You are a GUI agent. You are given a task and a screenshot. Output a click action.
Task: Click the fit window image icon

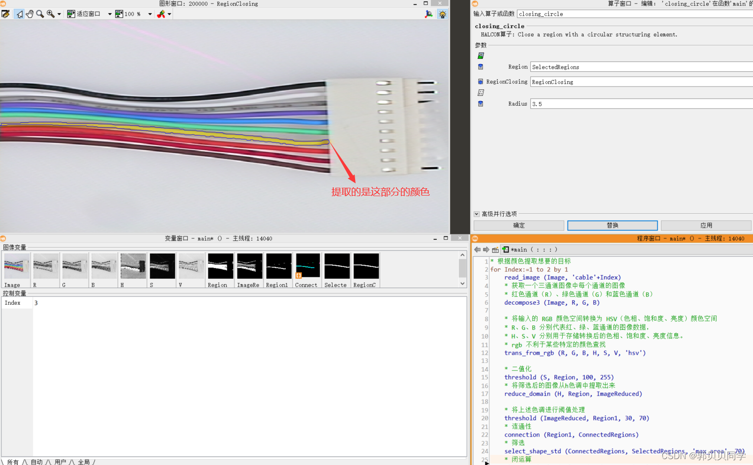71,14
